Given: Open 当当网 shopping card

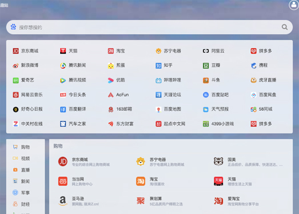Looking at the screenshot, I should point(75,181).
